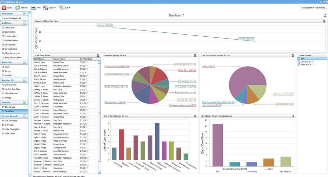Click export icon on Qty of Care Plans by Funding Source
Image resolution: width=328 pixels, height=177 pixels.
click(292, 116)
